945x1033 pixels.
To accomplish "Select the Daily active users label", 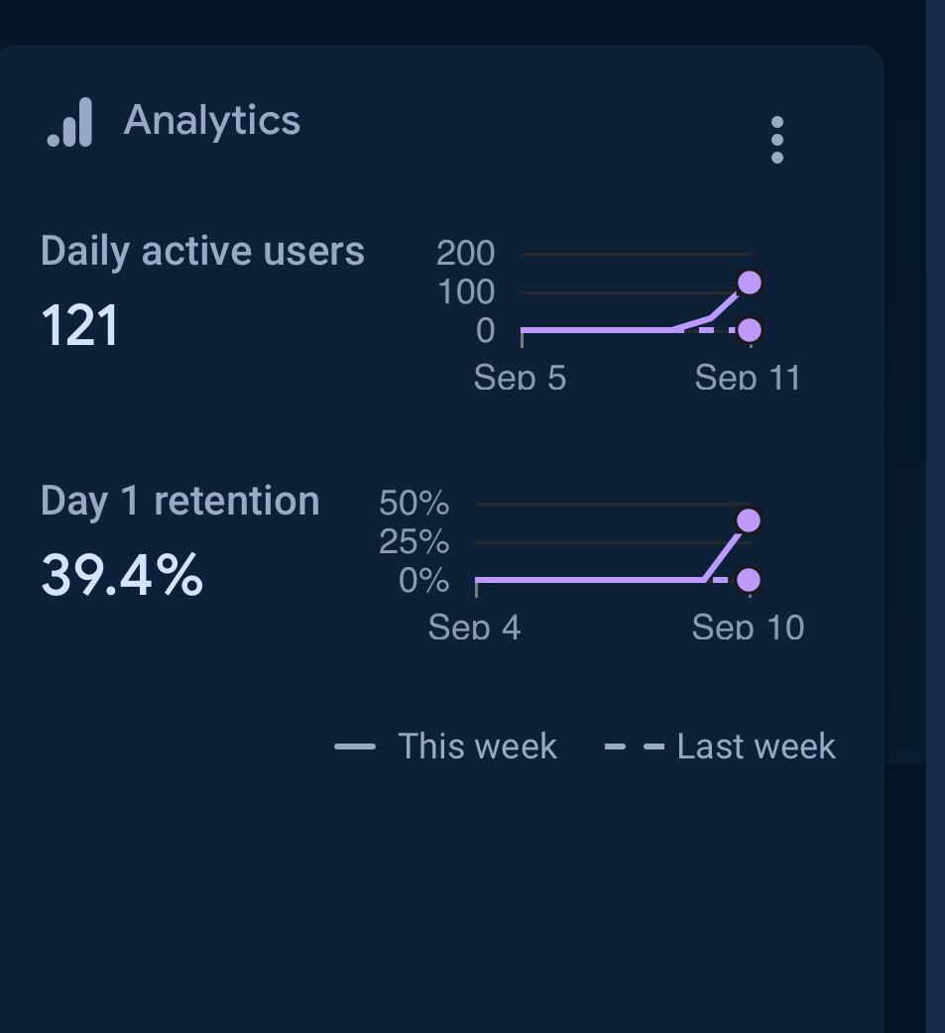I will 202,251.
